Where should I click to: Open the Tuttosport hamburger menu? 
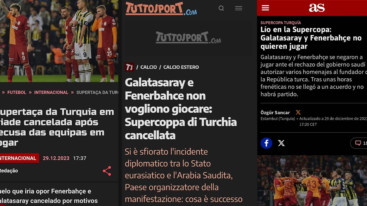pyautogui.click(x=239, y=8)
